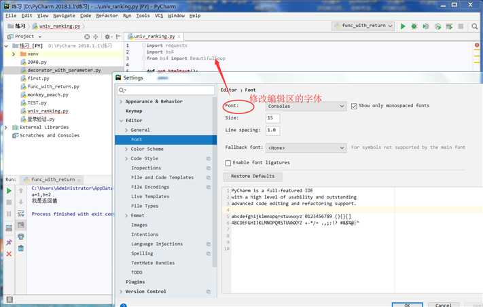Switch to univ_ranking.py editor tab
This screenshot has width=483, height=307.
coord(154,37)
